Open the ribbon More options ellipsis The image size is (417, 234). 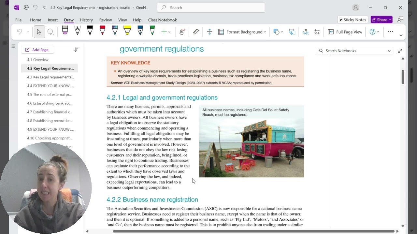(x=390, y=32)
